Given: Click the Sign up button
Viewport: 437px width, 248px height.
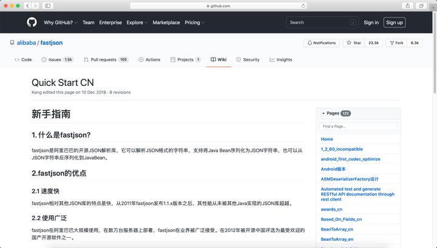Looking at the screenshot, I should coord(395,22).
